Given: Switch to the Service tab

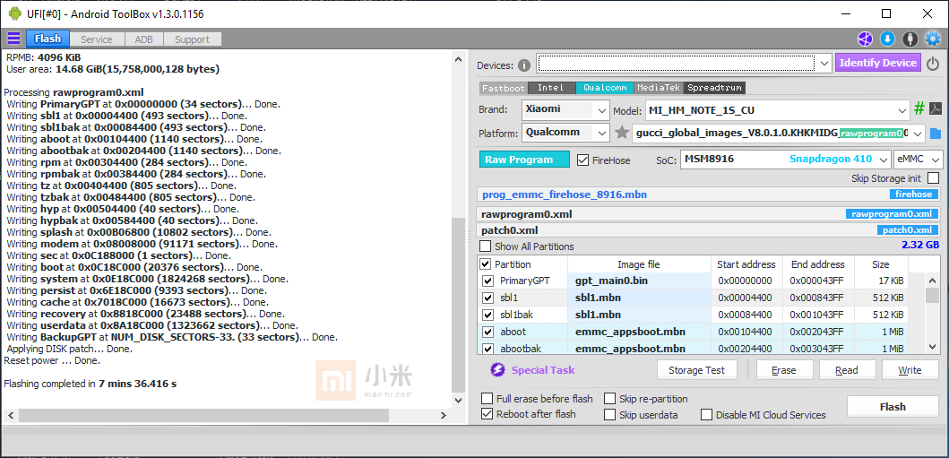Looking at the screenshot, I should coord(97,39).
